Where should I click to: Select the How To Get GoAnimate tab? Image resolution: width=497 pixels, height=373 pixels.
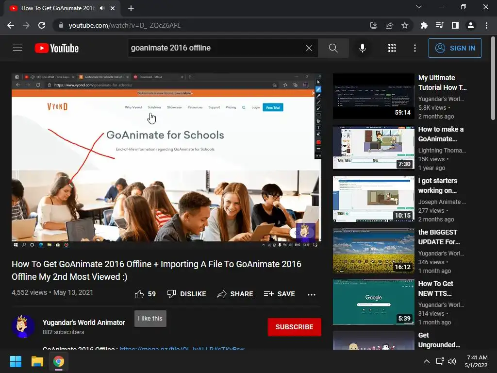coord(62,8)
